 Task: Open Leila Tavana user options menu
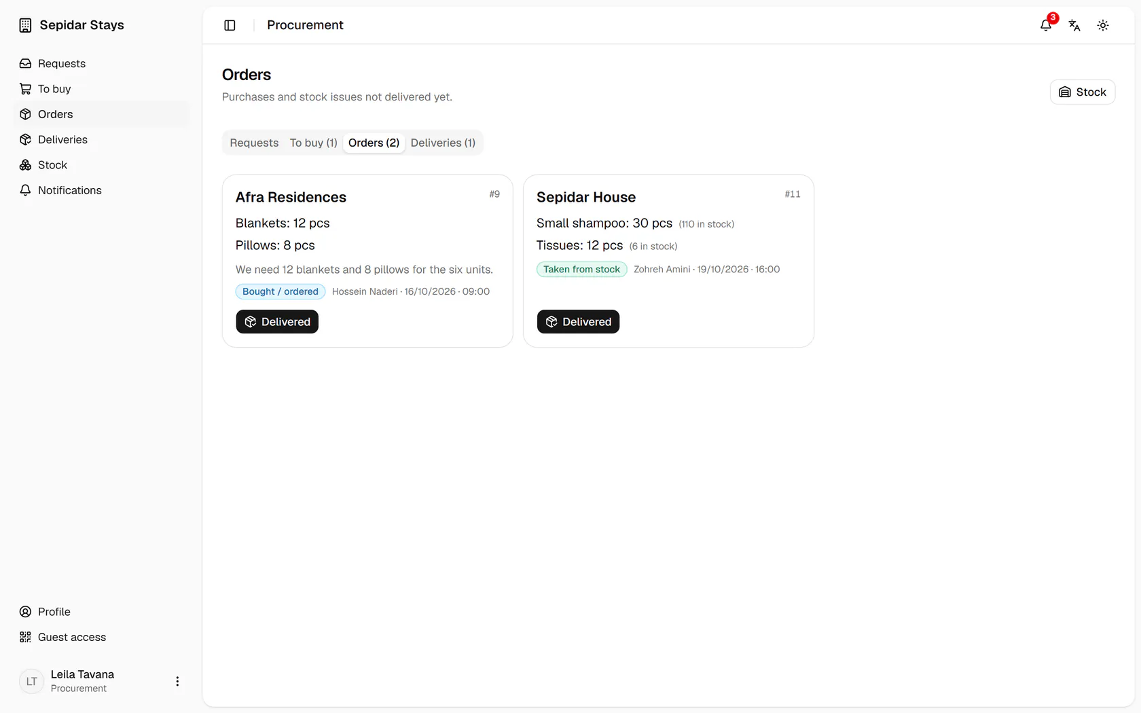coord(177,681)
